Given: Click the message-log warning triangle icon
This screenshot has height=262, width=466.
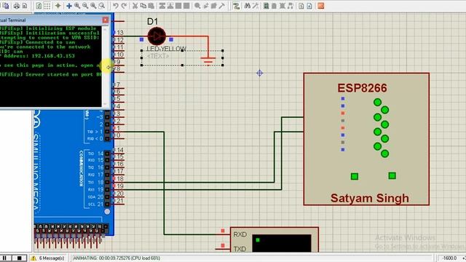Looking at the screenshot, I should click(x=33, y=258).
